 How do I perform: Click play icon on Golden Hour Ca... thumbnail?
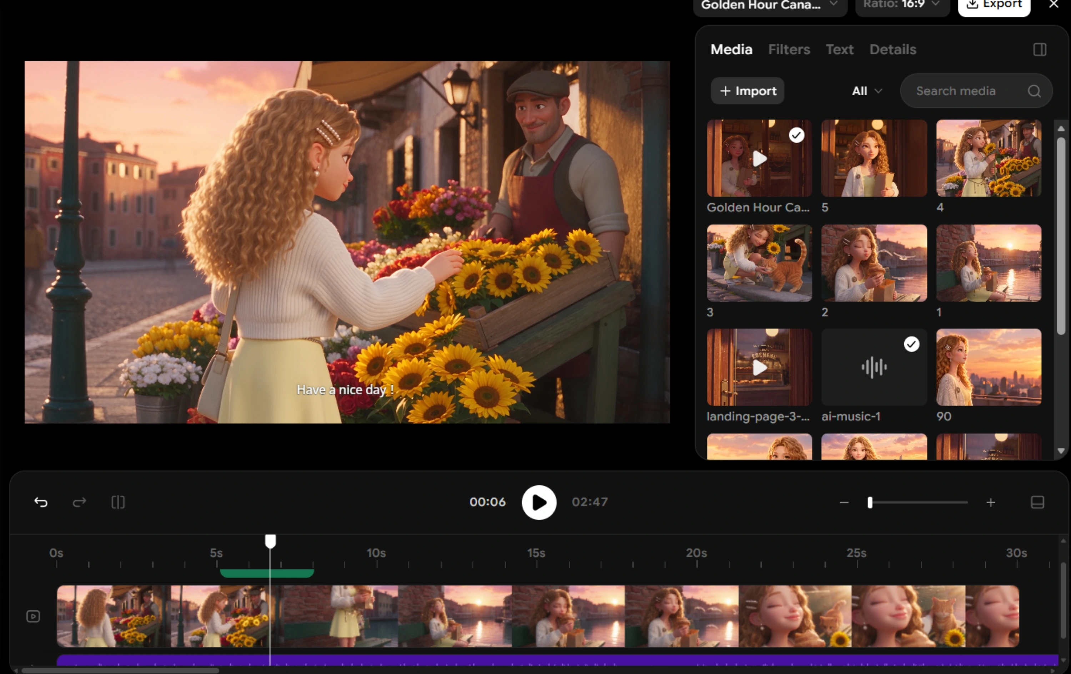click(x=760, y=159)
